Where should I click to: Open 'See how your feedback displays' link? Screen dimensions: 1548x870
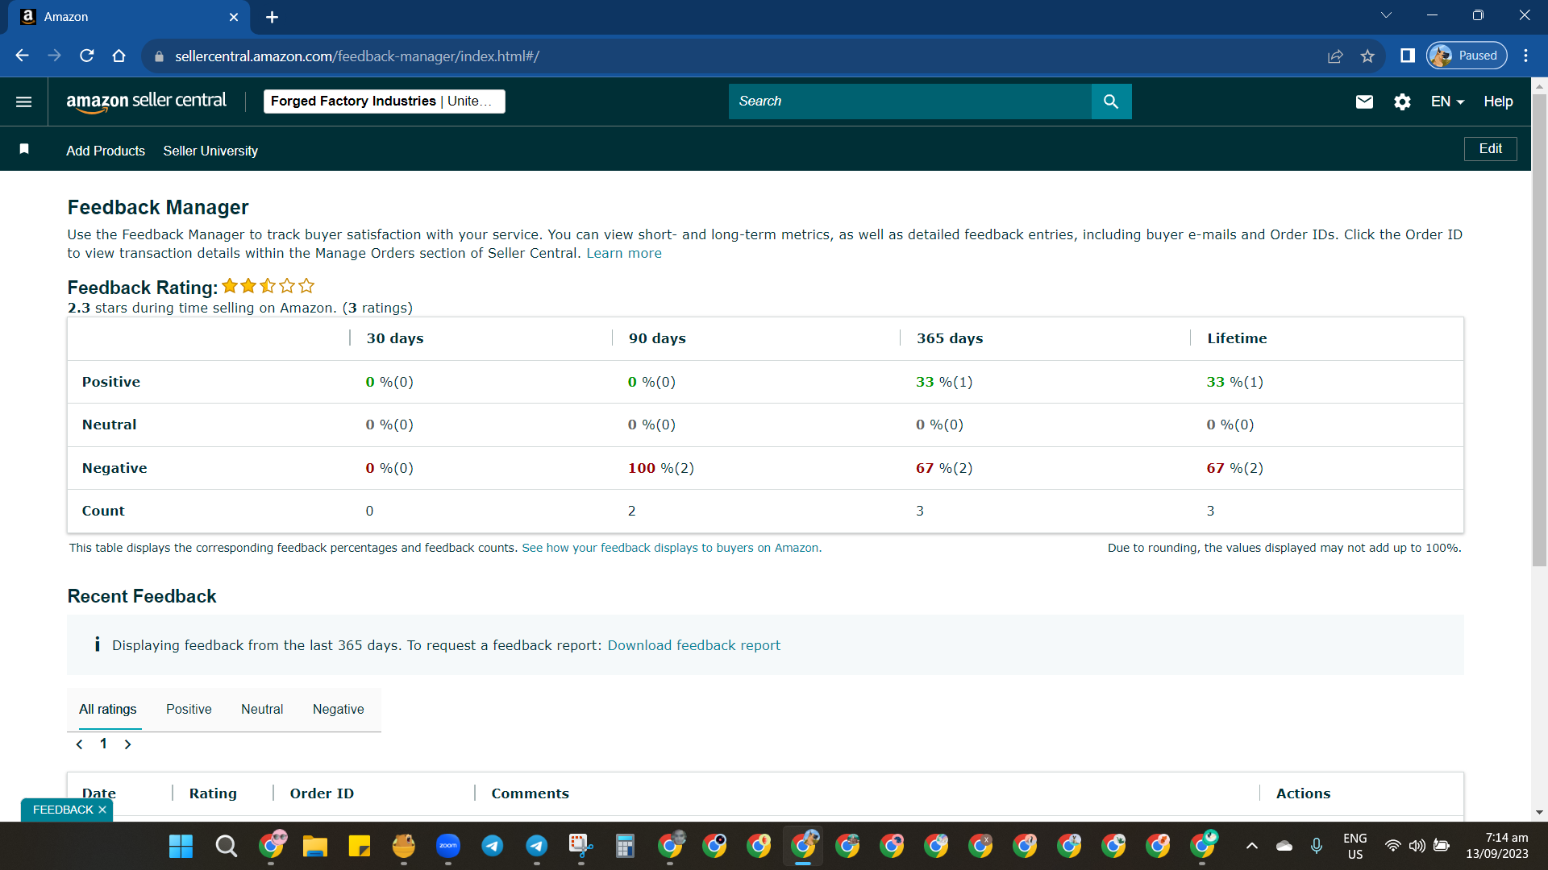coord(672,548)
